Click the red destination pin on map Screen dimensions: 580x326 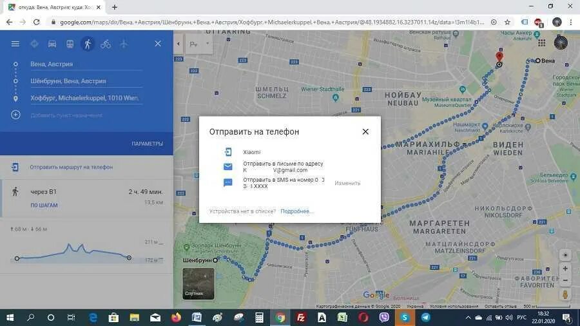click(x=499, y=57)
